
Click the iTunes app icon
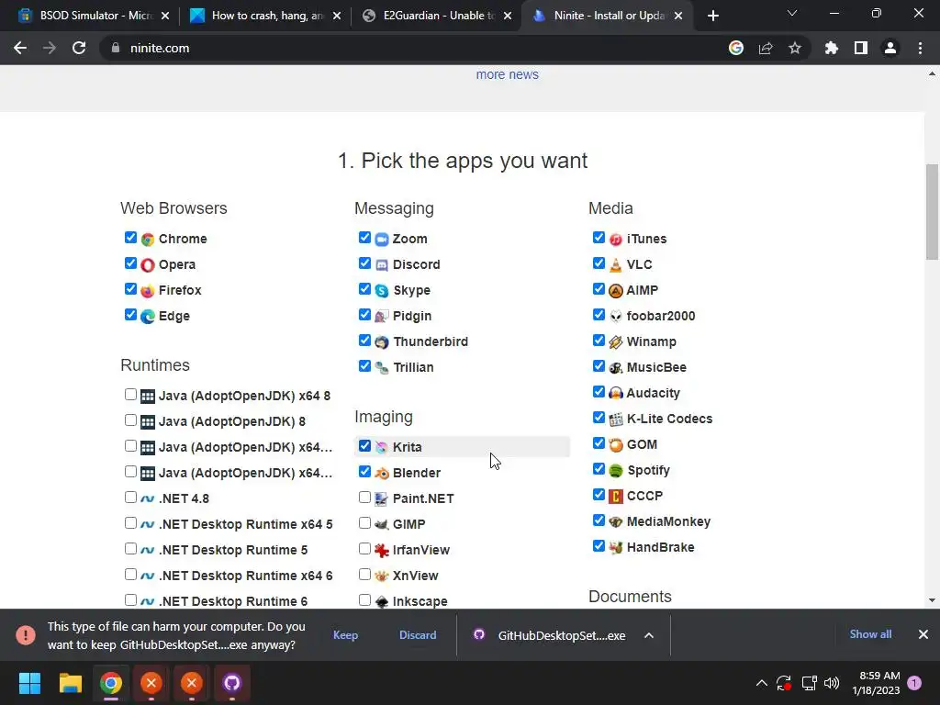tap(616, 240)
